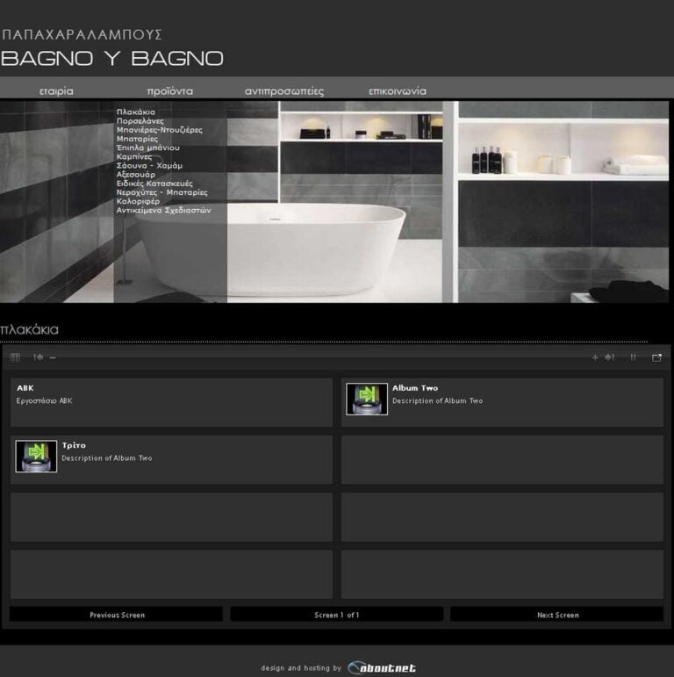Open the Τρίτο album thumbnail
The width and height of the screenshot is (674, 677).
click(x=36, y=456)
